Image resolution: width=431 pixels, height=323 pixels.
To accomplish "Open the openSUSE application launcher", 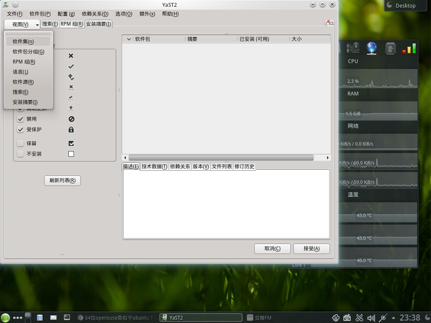I will point(5,318).
